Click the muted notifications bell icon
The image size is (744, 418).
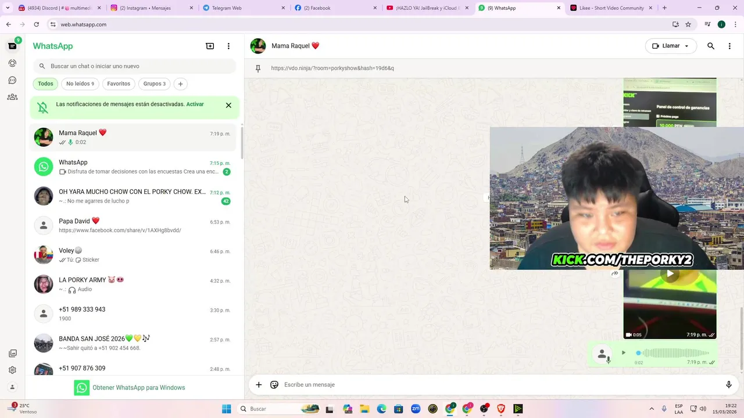point(43,107)
